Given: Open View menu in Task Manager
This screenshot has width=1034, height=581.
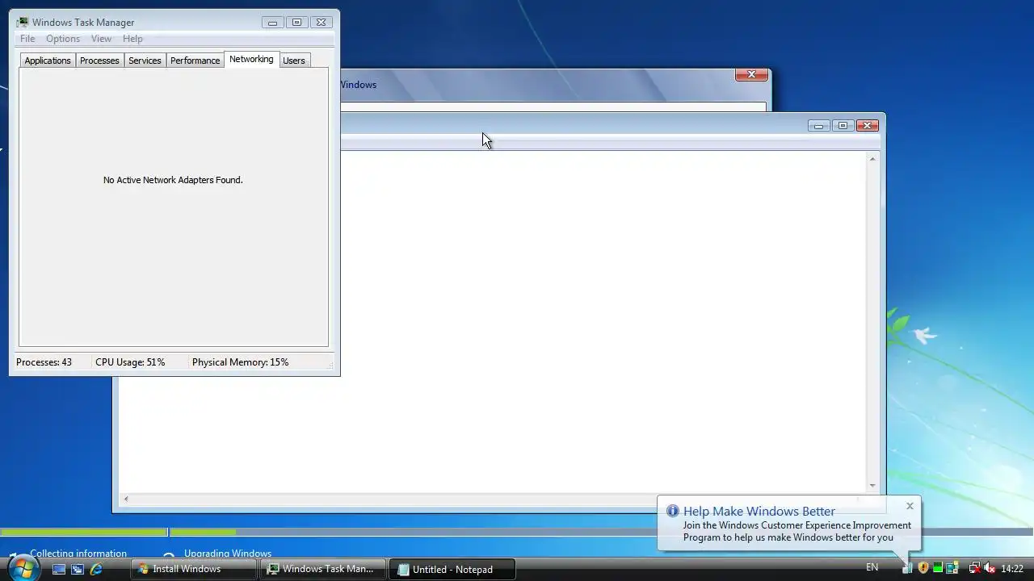Looking at the screenshot, I should point(101,39).
